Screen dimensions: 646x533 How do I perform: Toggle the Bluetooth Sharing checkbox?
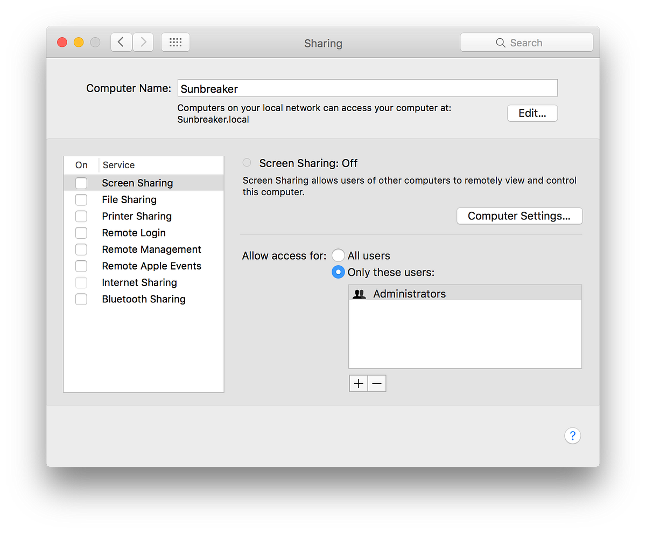[81, 299]
